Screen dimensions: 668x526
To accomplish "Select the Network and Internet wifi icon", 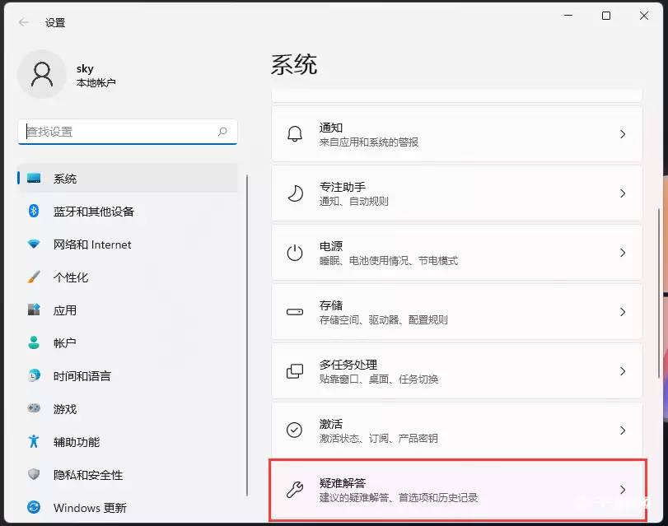I will pyautogui.click(x=34, y=244).
